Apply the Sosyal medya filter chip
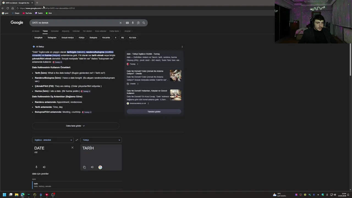 pos(68,38)
